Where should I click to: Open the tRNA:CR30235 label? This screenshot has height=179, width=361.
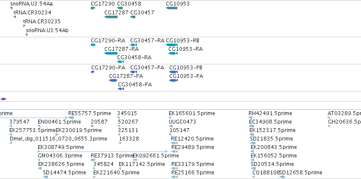coord(42,21)
